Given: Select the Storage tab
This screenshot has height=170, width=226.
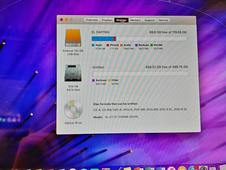Looking at the screenshot, I should (x=121, y=20).
